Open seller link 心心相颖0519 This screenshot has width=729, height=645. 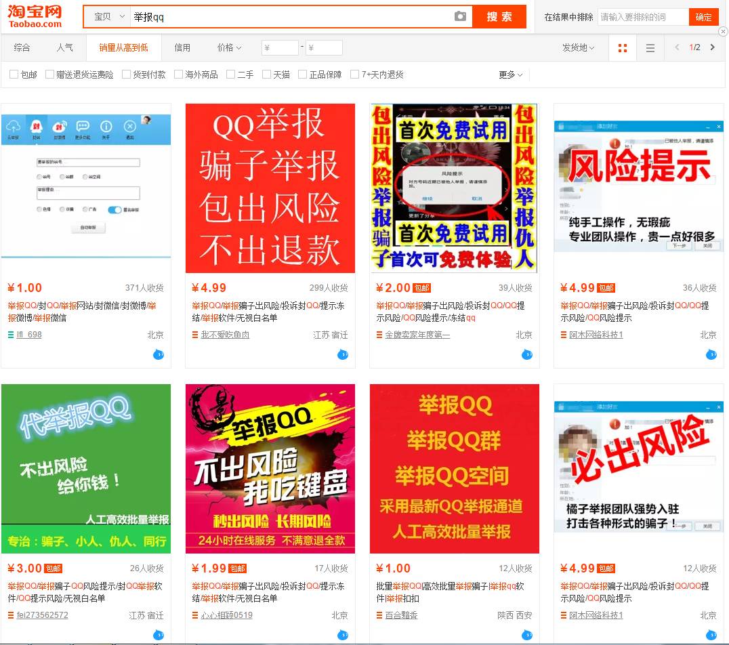[x=227, y=615]
